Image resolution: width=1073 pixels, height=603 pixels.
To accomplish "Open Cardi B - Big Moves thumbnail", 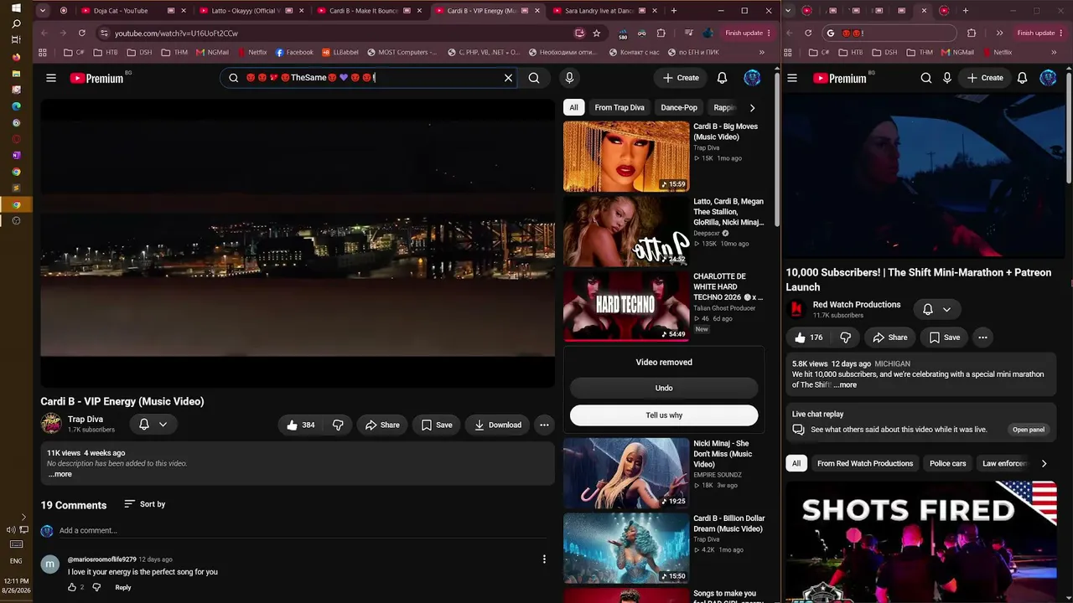I will coord(626,157).
